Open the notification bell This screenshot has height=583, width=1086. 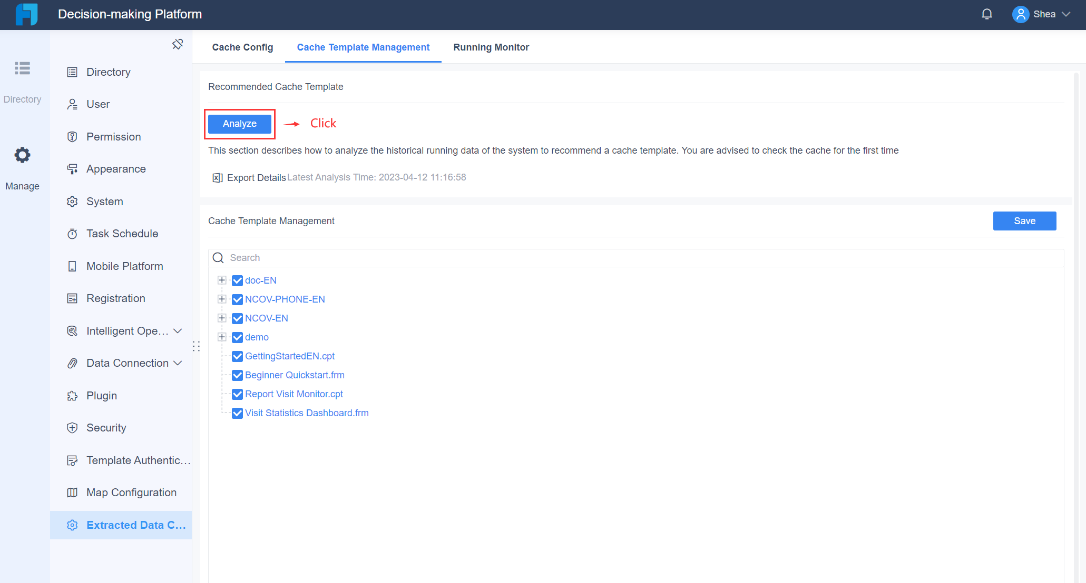987,14
